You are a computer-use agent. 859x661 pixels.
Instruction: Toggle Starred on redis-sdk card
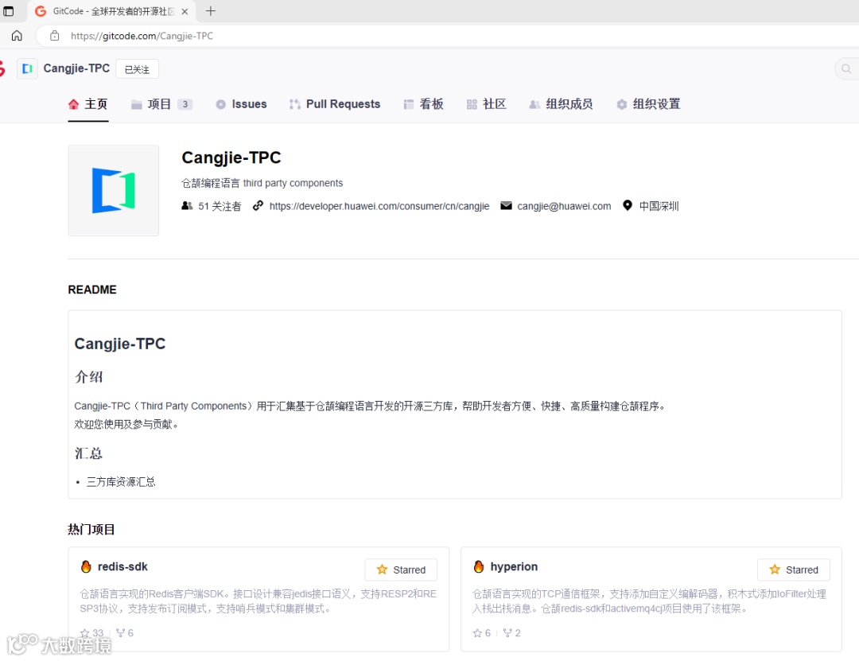(401, 570)
